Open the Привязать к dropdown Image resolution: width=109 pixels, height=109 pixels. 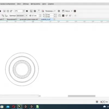pos(50,11)
